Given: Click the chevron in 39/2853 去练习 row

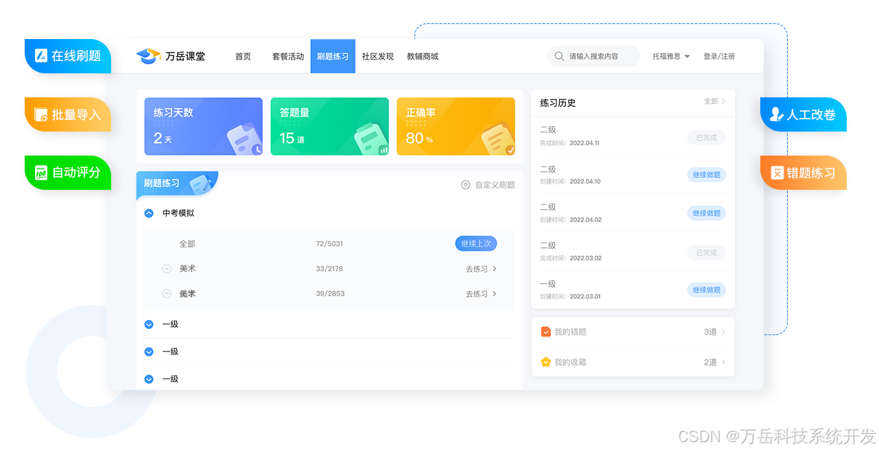Looking at the screenshot, I should coord(495,293).
